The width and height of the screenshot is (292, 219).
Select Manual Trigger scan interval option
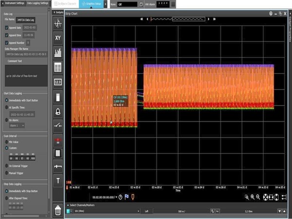point(6,172)
